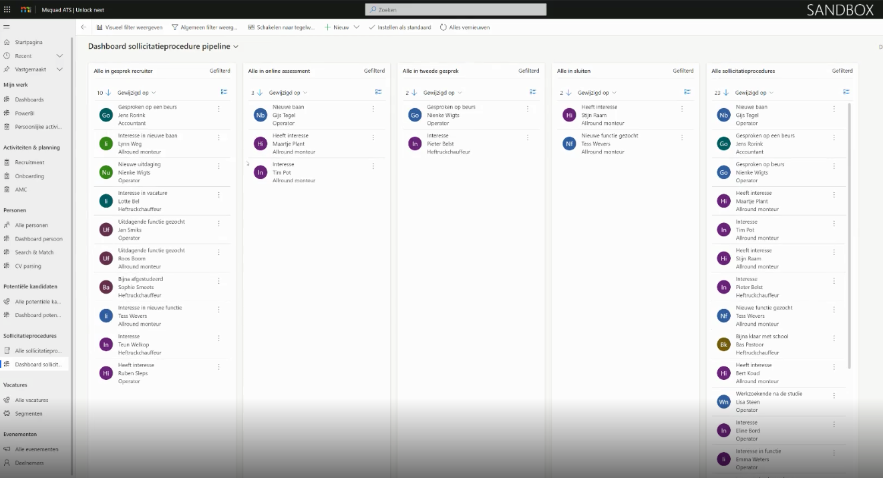Open Gewijzigd op sort dropdown in tweede gesprek column
Image resolution: width=883 pixels, height=478 pixels.
tap(443, 93)
